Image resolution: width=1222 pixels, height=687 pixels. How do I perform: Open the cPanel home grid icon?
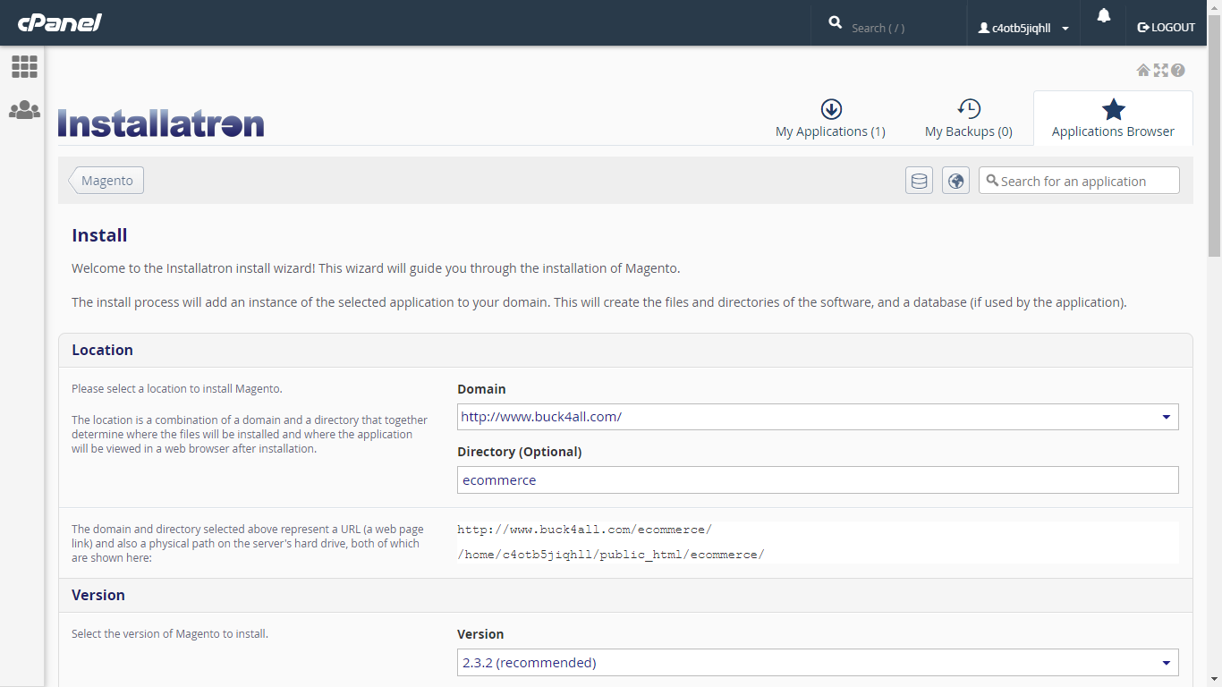pos(24,66)
